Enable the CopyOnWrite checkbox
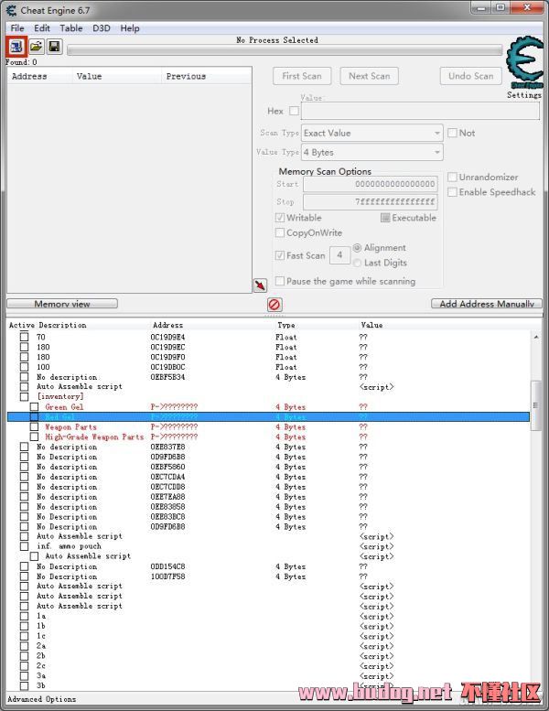 (x=280, y=232)
